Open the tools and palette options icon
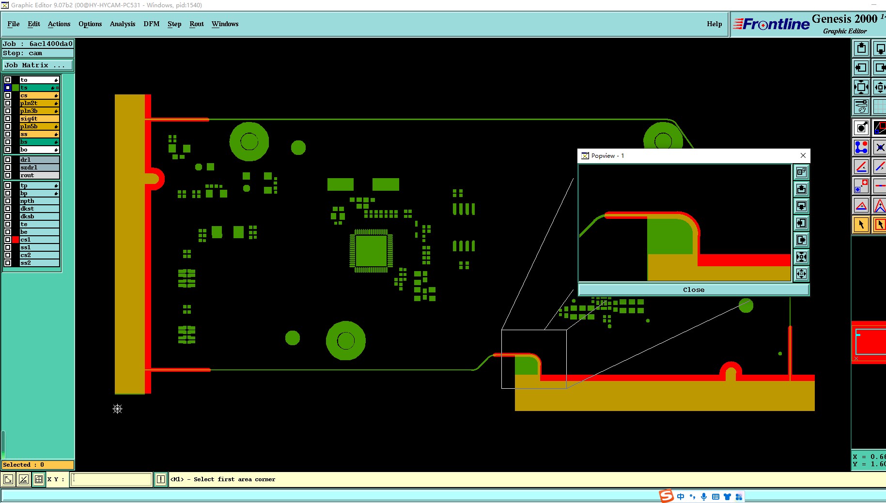The image size is (886, 503). pyautogui.click(x=861, y=106)
